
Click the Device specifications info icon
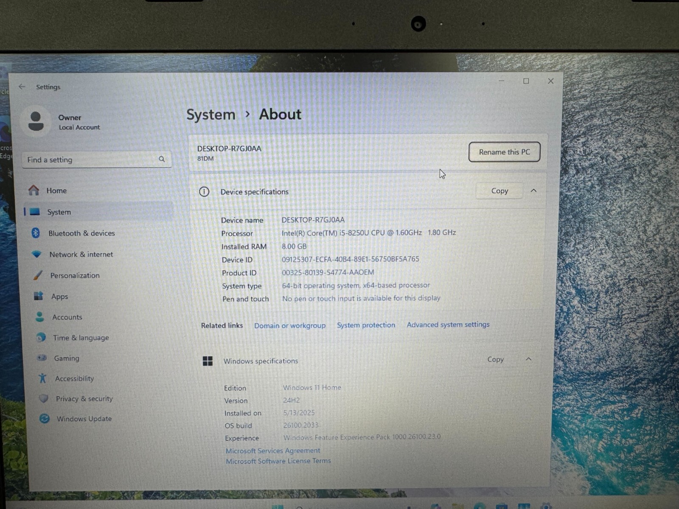pyautogui.click(x=204, y=192)
